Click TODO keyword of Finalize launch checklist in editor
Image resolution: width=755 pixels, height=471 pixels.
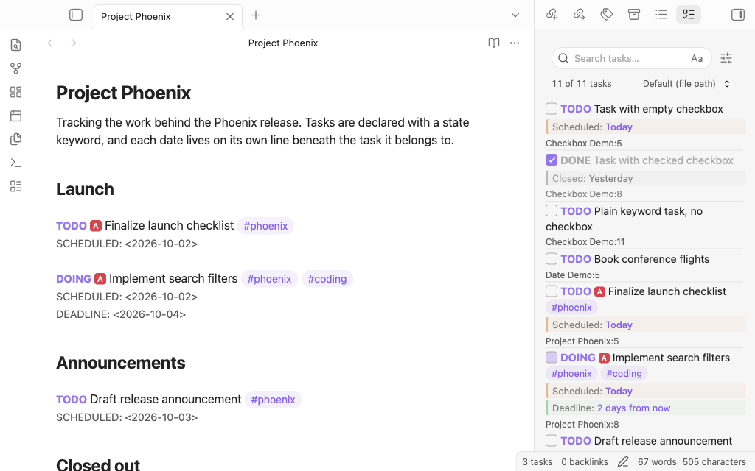72,226
